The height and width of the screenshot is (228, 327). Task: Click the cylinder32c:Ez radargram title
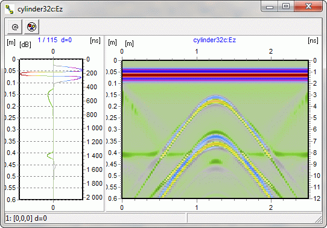(x=214, y=40)
